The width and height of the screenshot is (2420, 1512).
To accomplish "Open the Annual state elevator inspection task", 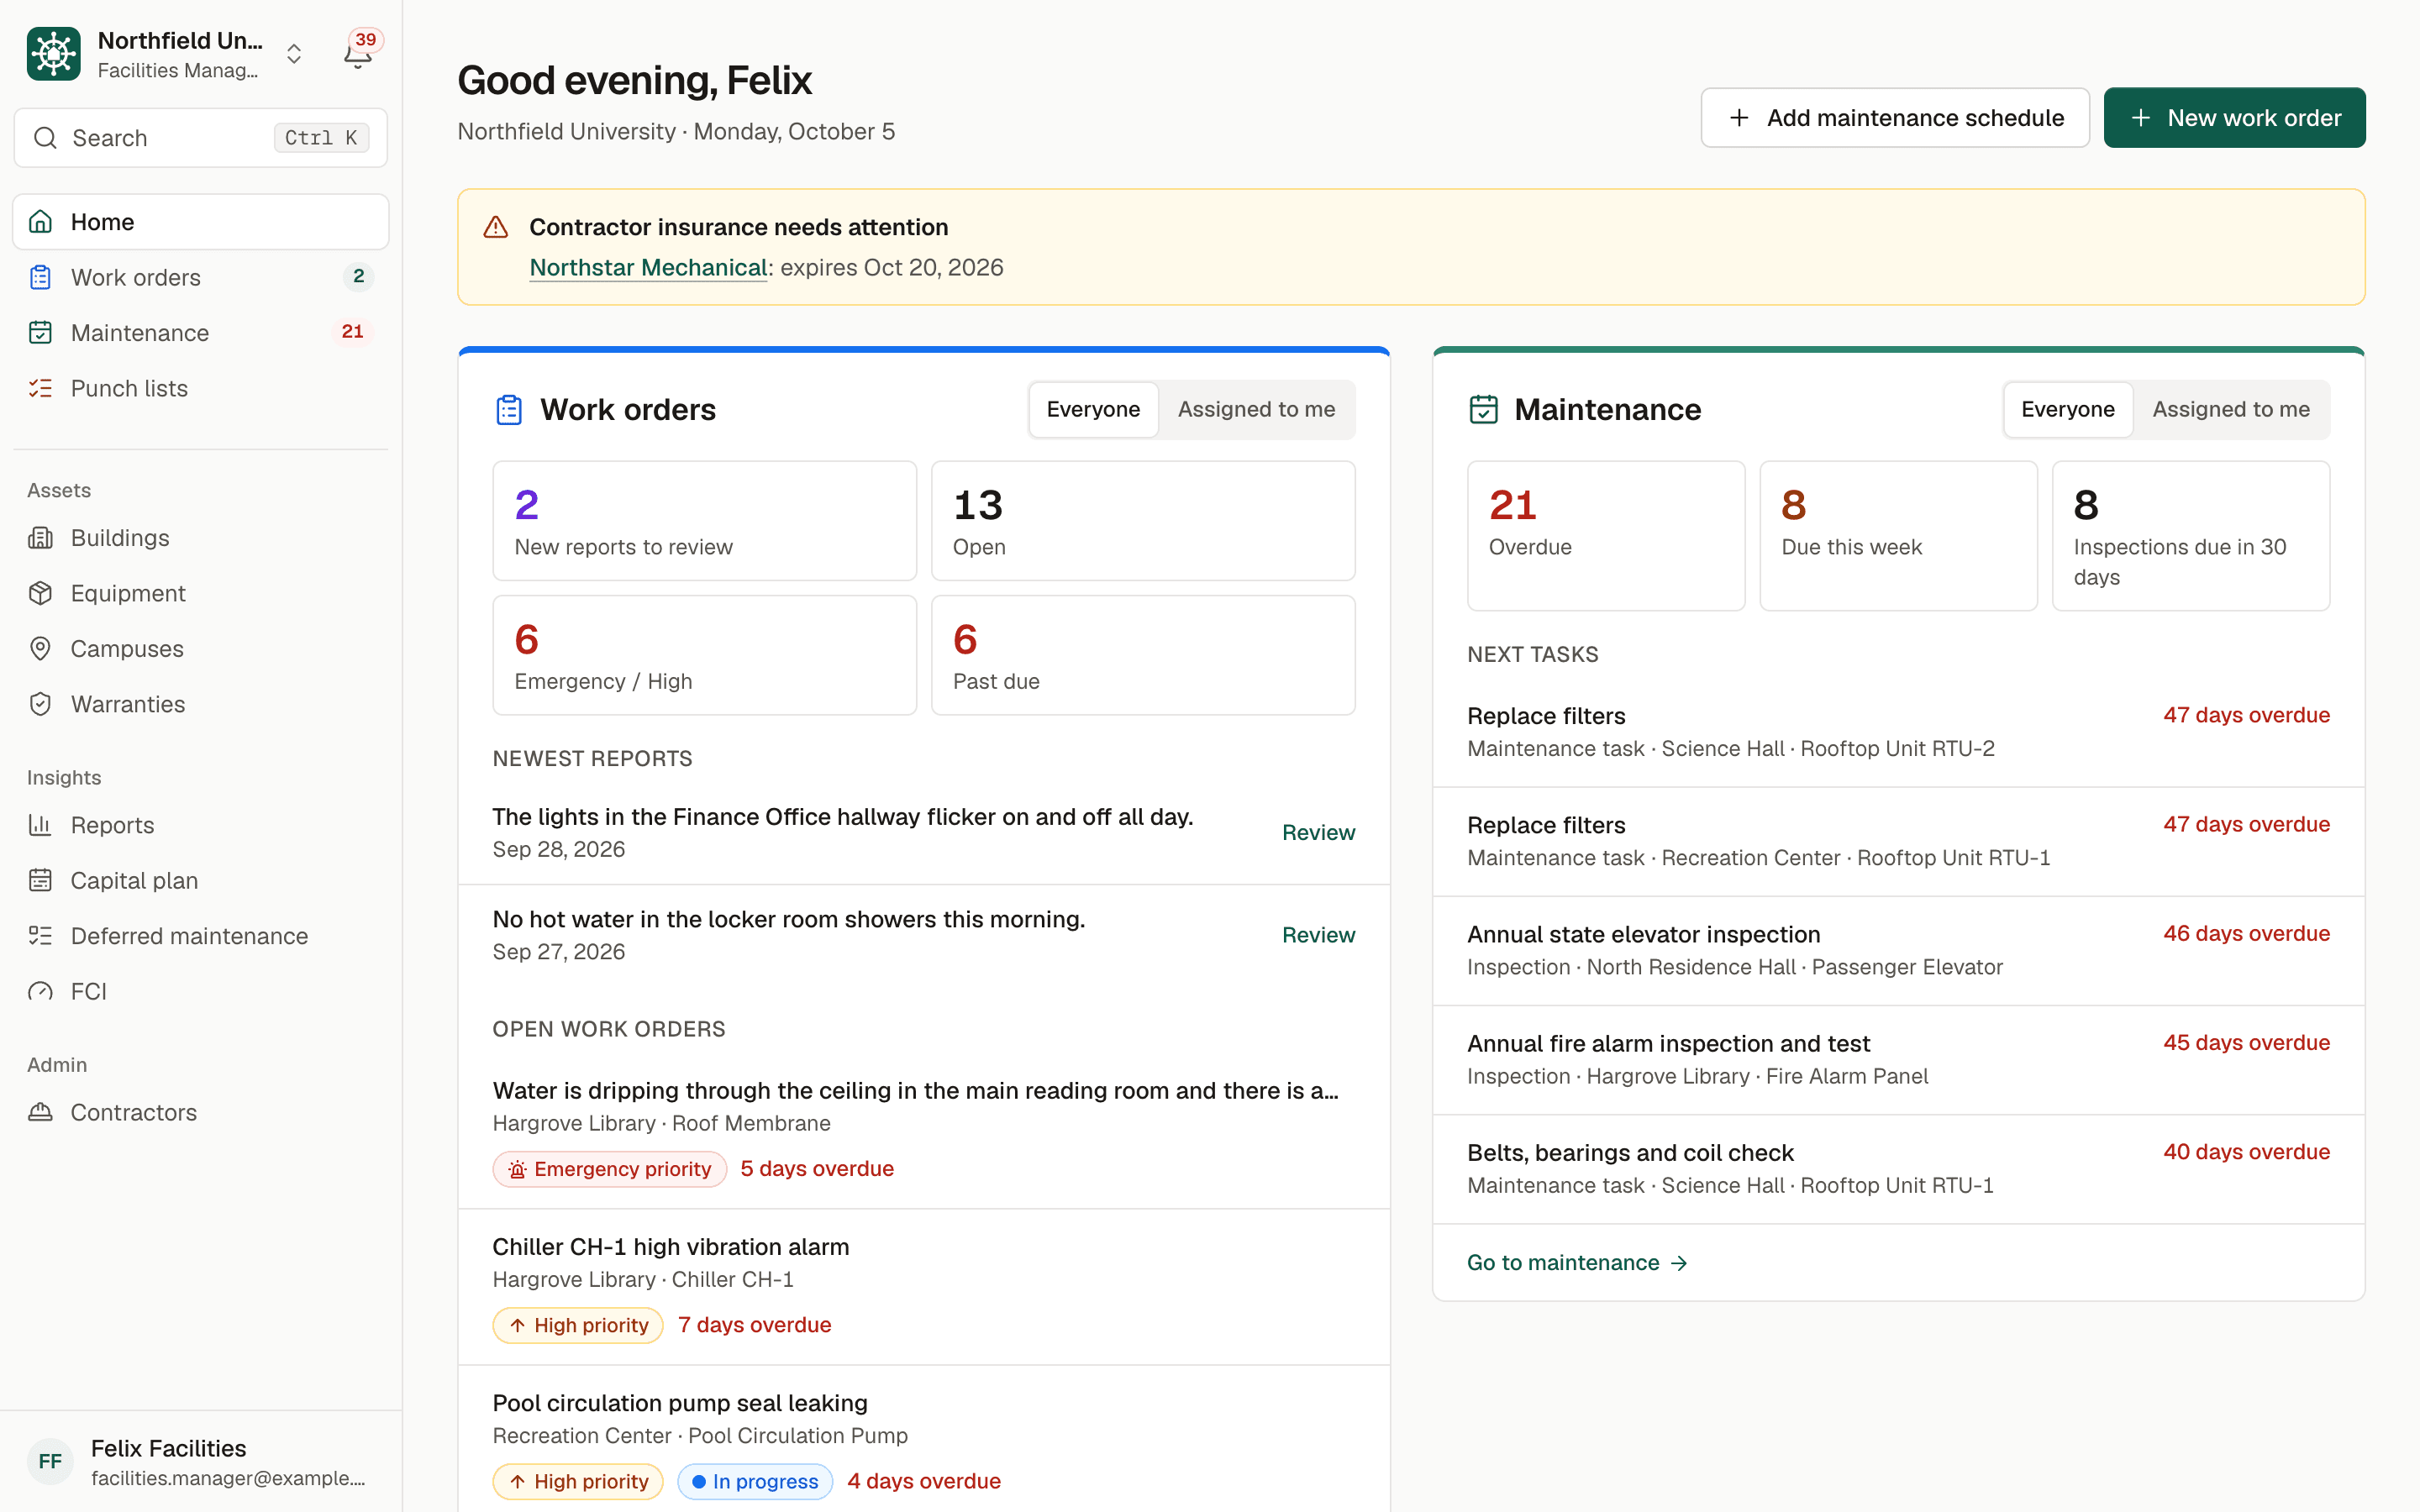I will 1898,951.
